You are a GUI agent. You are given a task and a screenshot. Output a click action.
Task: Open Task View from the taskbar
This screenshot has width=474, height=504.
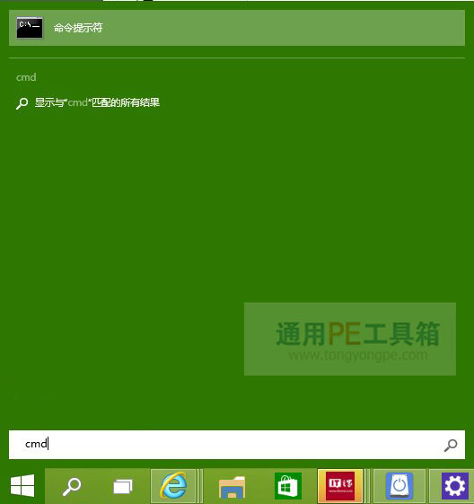[x=123, y=487]
